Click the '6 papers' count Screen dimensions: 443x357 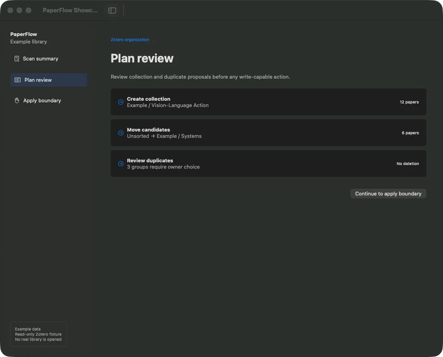point(410,133)
